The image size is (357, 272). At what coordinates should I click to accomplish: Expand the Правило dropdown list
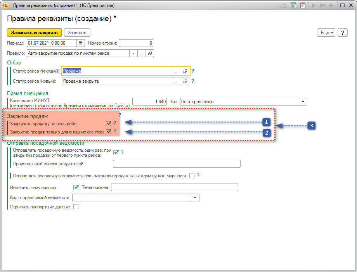133,54
